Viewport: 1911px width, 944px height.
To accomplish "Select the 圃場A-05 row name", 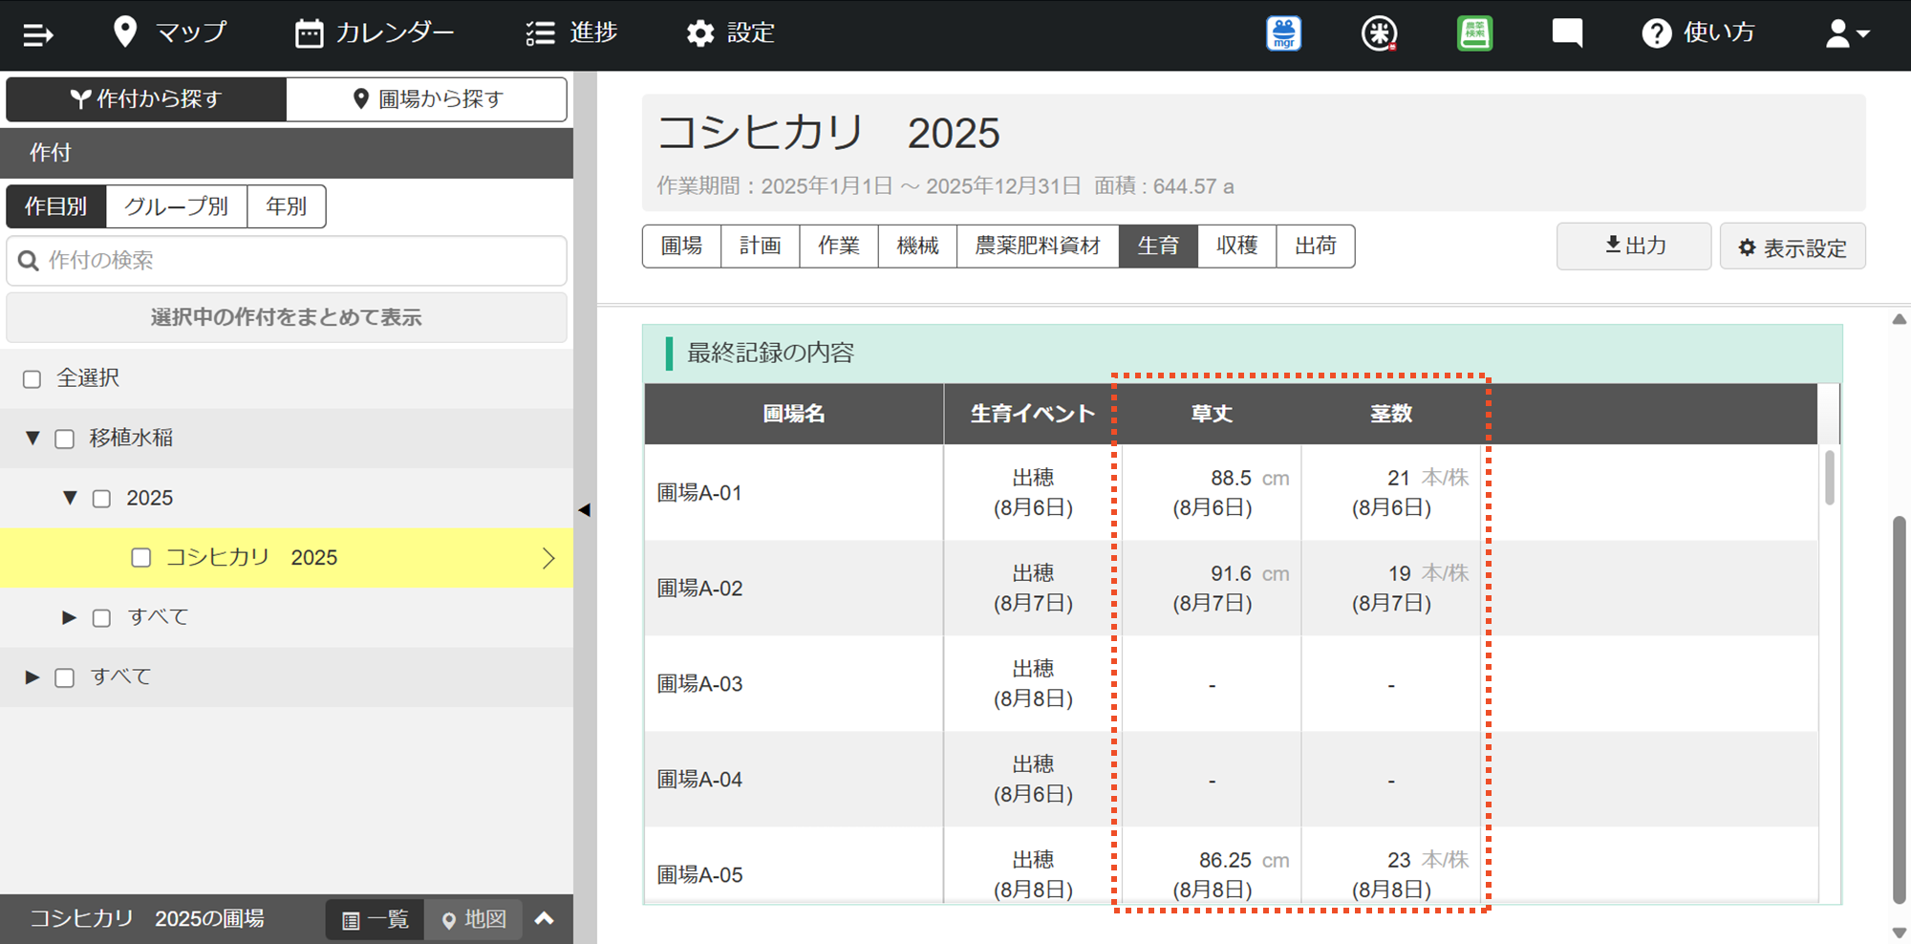I will click(699, 875).
